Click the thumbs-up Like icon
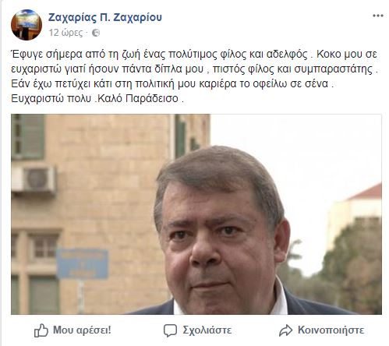 pos(41,330)
